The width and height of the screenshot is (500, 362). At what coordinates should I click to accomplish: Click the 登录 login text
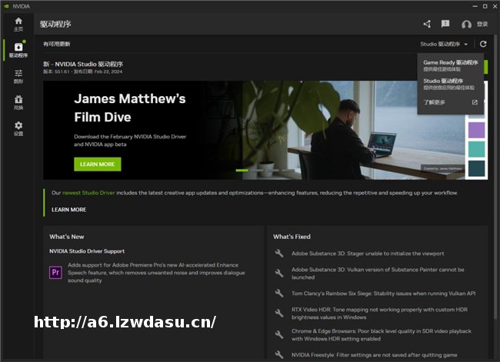[x=482, y=25]
